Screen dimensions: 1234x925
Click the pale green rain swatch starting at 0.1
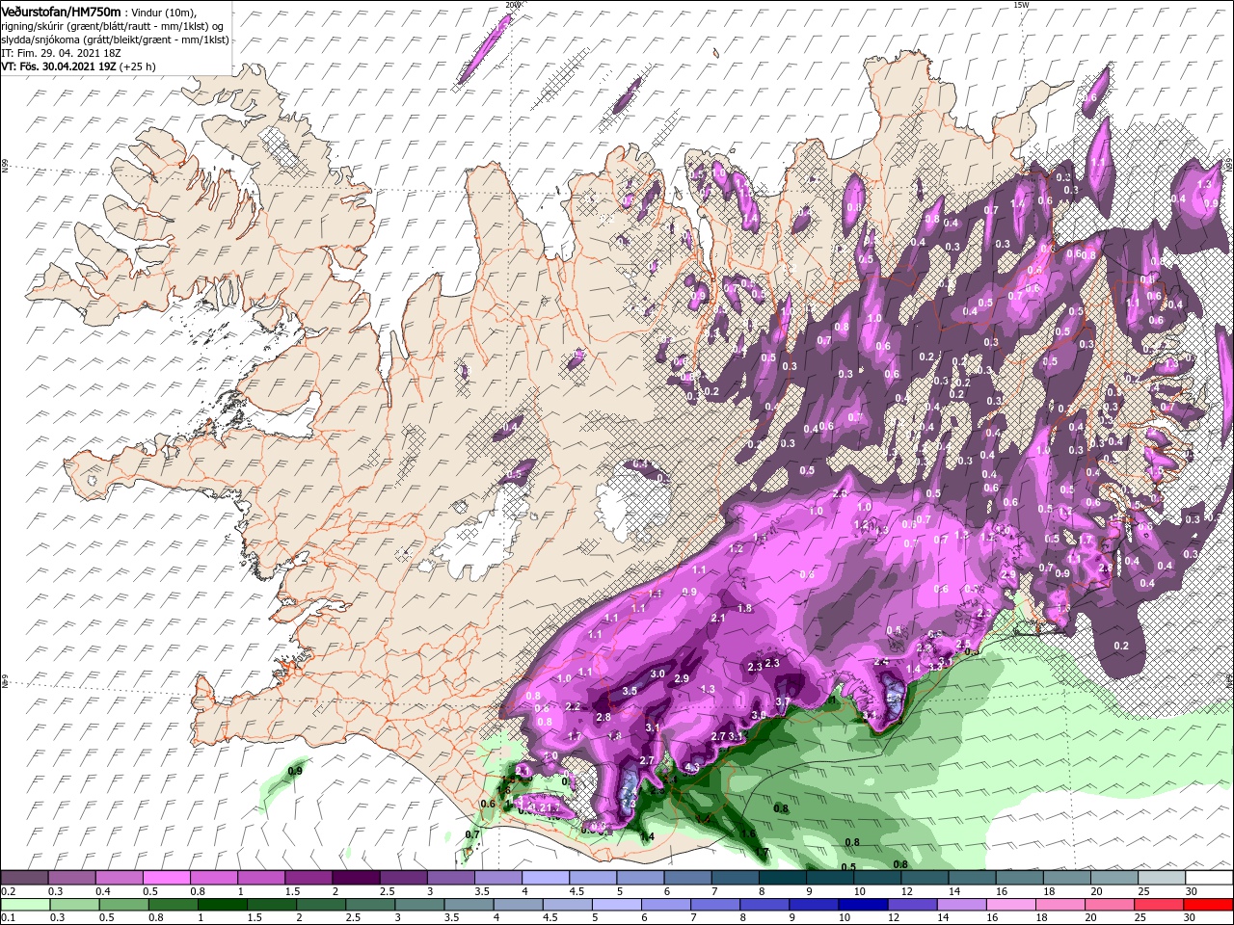pyautogui.click(x=24, y=905)
